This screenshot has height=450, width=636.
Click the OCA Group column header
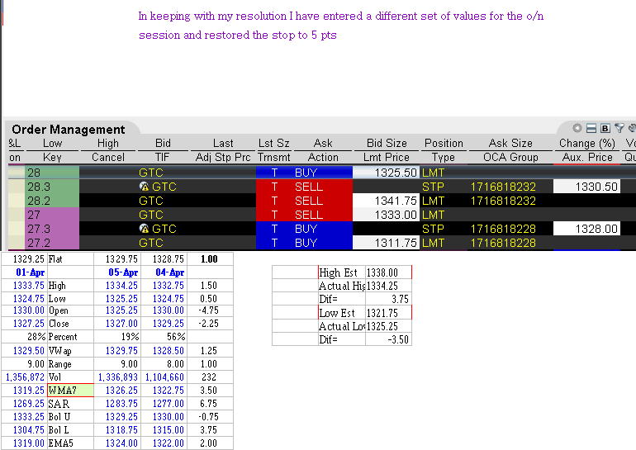click(x=510, y=158)
